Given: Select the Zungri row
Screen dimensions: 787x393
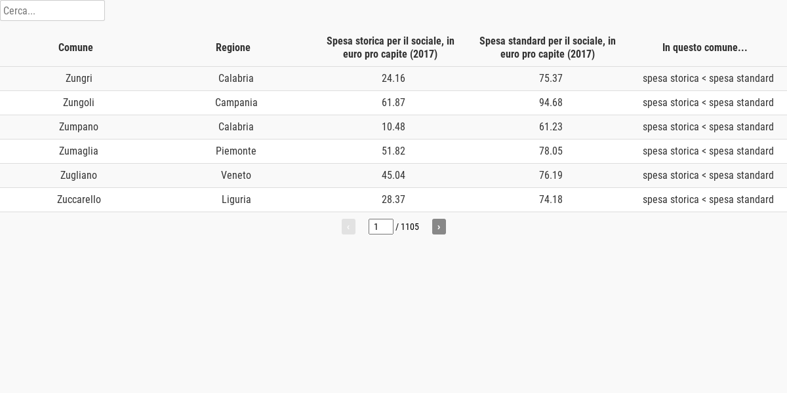Looking at the screenshot, I should [393, 79].
